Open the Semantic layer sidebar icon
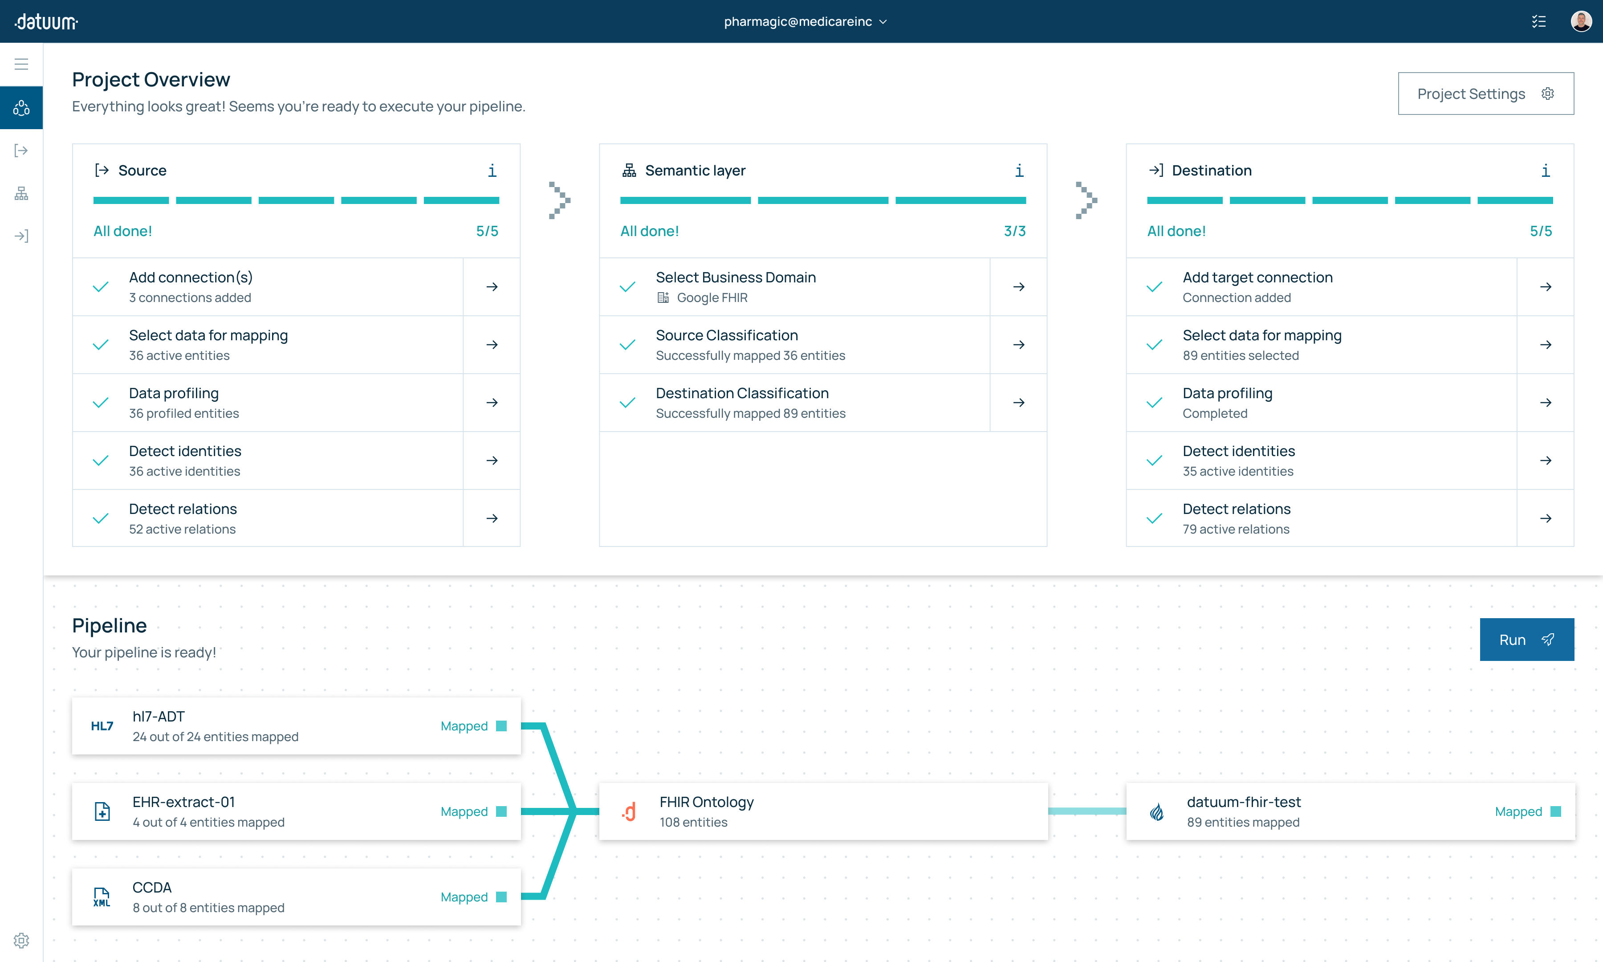Screen dimensions: 1603x962 tap(21, 193)
